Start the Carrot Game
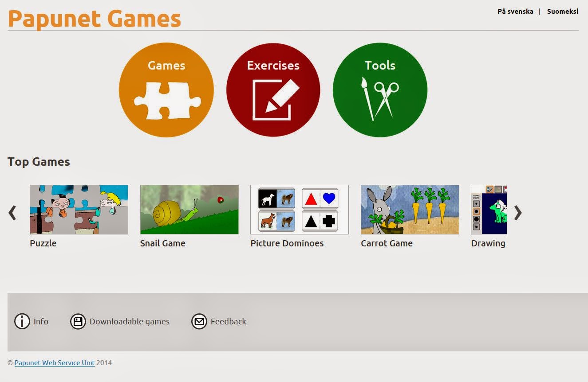This screenshot has width=588, height=382. 409,209
